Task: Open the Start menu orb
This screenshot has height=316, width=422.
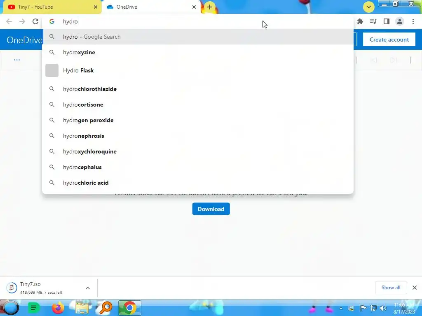Action: 11,308
